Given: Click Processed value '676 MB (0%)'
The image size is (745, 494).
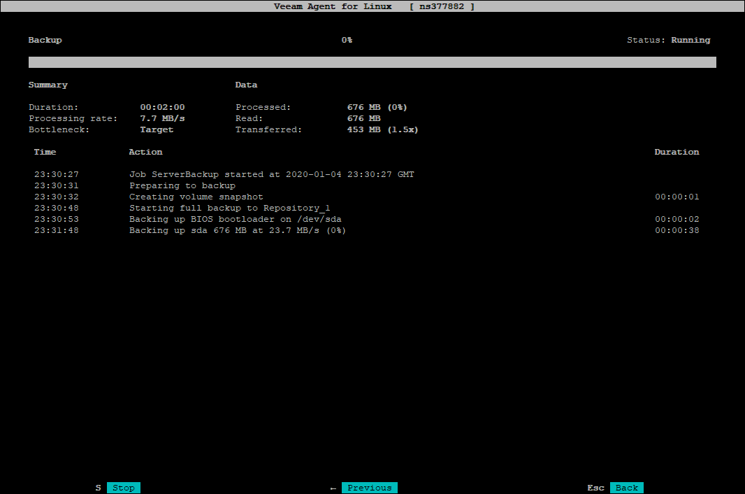Looking at the screenshot, I should click(x=377, y=108).
